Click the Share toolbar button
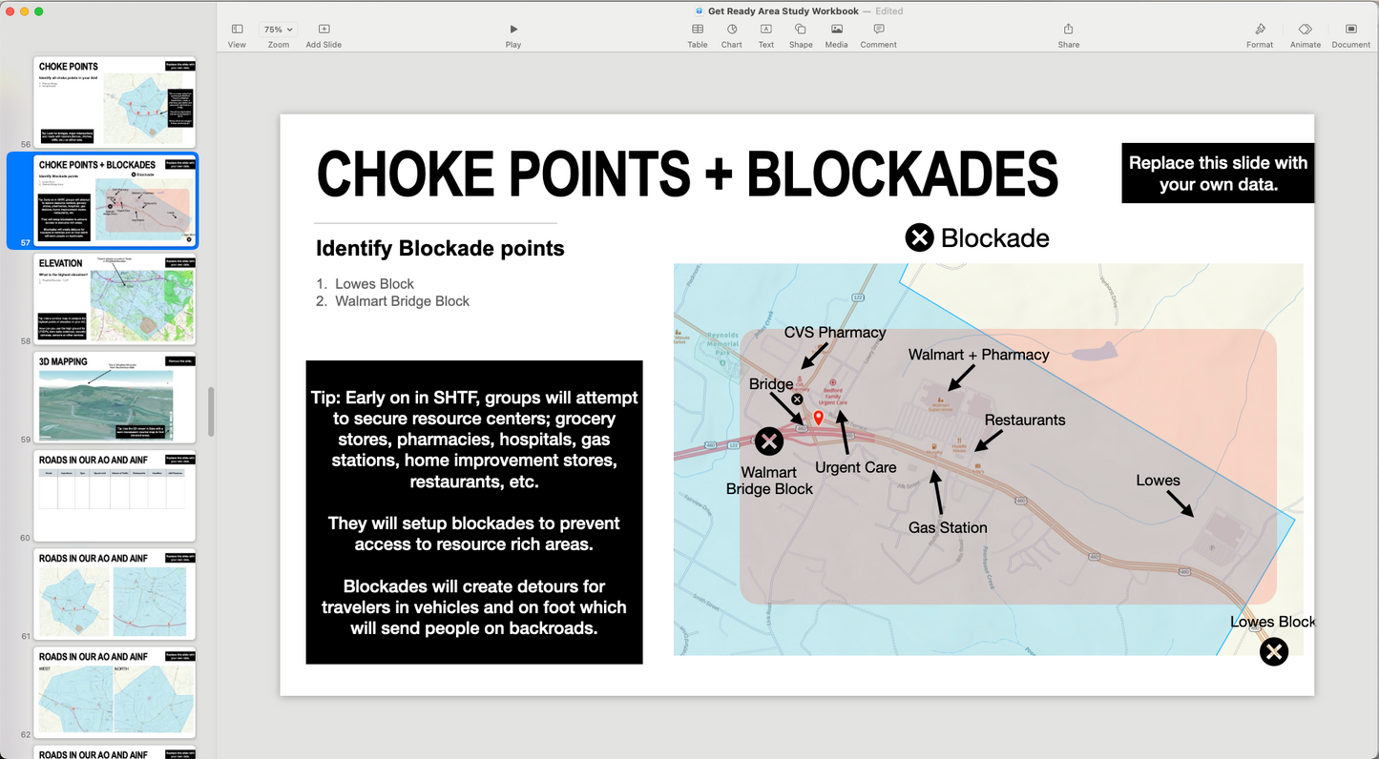 (x=1069, y=35)
